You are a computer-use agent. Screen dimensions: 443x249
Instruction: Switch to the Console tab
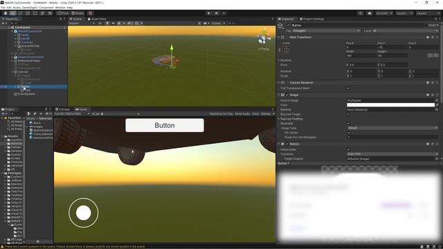coord(62,109)
